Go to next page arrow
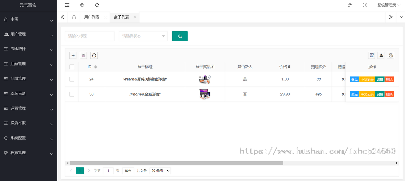The image size is (405, 181). (x=89, y=171)
